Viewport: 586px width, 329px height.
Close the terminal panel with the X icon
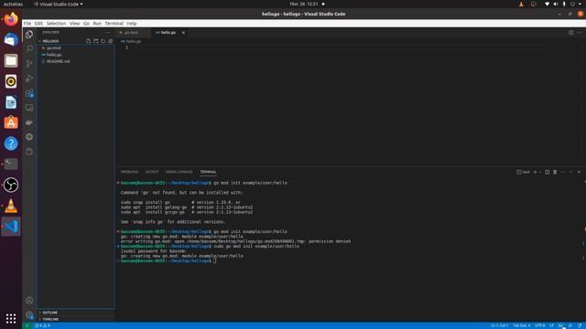click(579, 172)
